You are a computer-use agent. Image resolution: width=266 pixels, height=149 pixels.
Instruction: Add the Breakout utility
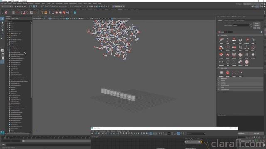click(x=221, y=73)
